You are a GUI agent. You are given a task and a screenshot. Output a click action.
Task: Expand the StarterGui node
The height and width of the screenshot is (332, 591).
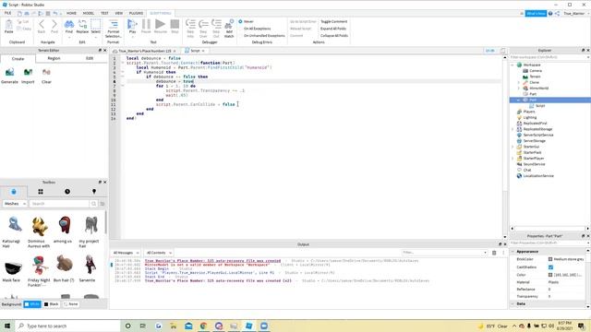(x=513, y=147)
